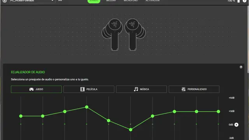This screenshot has height=140, width=249.
Task: Choose the PELÍCULA equalizer preset
Action: pos(89,89)
